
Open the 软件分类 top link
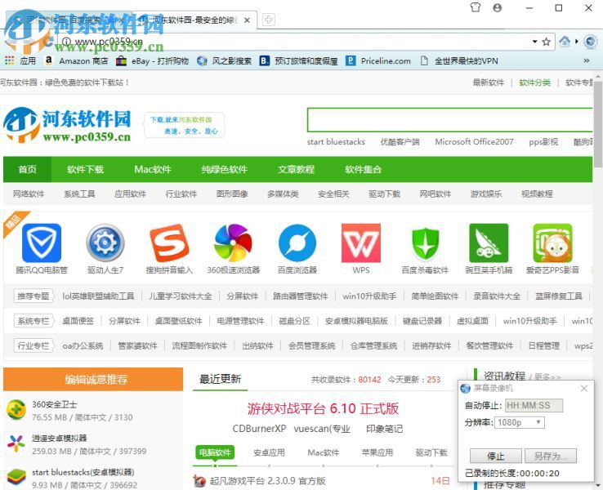534,82
